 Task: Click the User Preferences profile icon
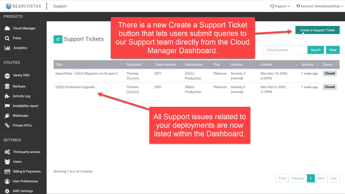click(7, 181)
